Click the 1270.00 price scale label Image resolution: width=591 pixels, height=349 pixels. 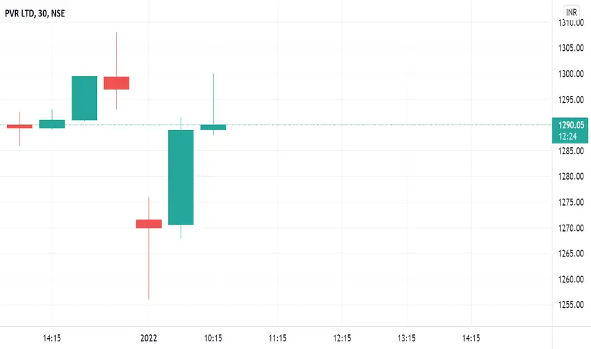(x=571, y=228)
